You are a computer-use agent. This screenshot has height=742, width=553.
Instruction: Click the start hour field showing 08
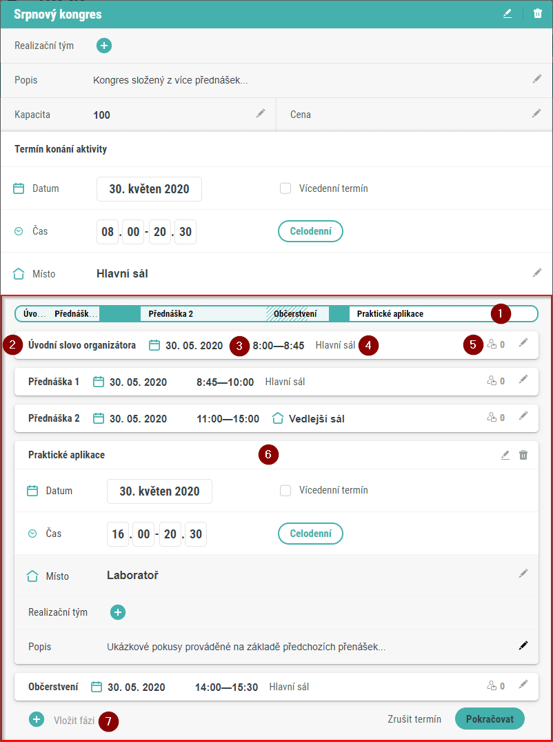108,232
